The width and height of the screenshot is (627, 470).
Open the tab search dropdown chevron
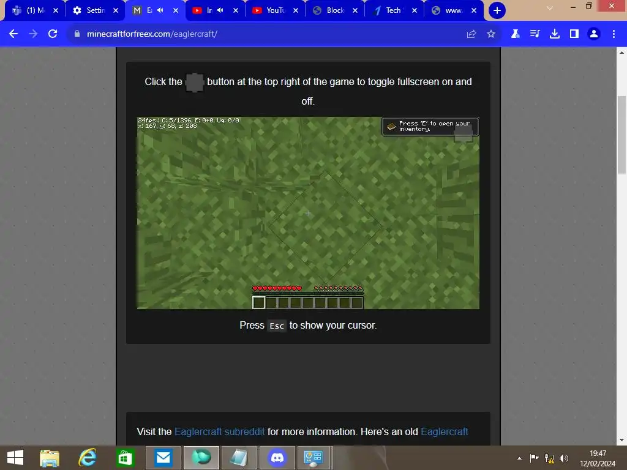(550, 8)
